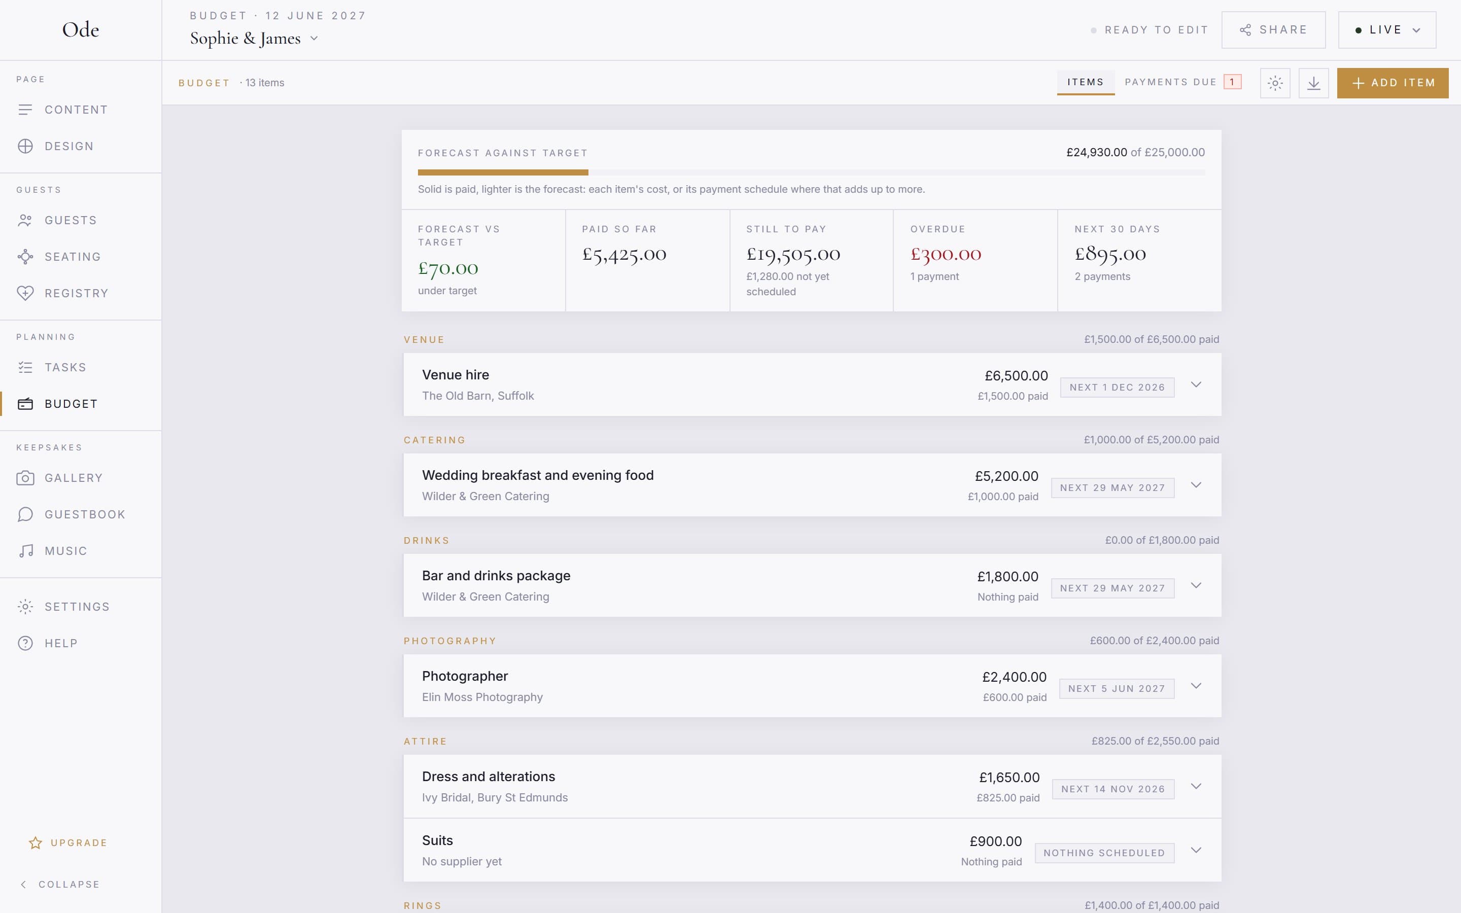This screenshot has width=1461, height=913.
Task: Open the Design globe icon
Action: click(x=25, y=146)
